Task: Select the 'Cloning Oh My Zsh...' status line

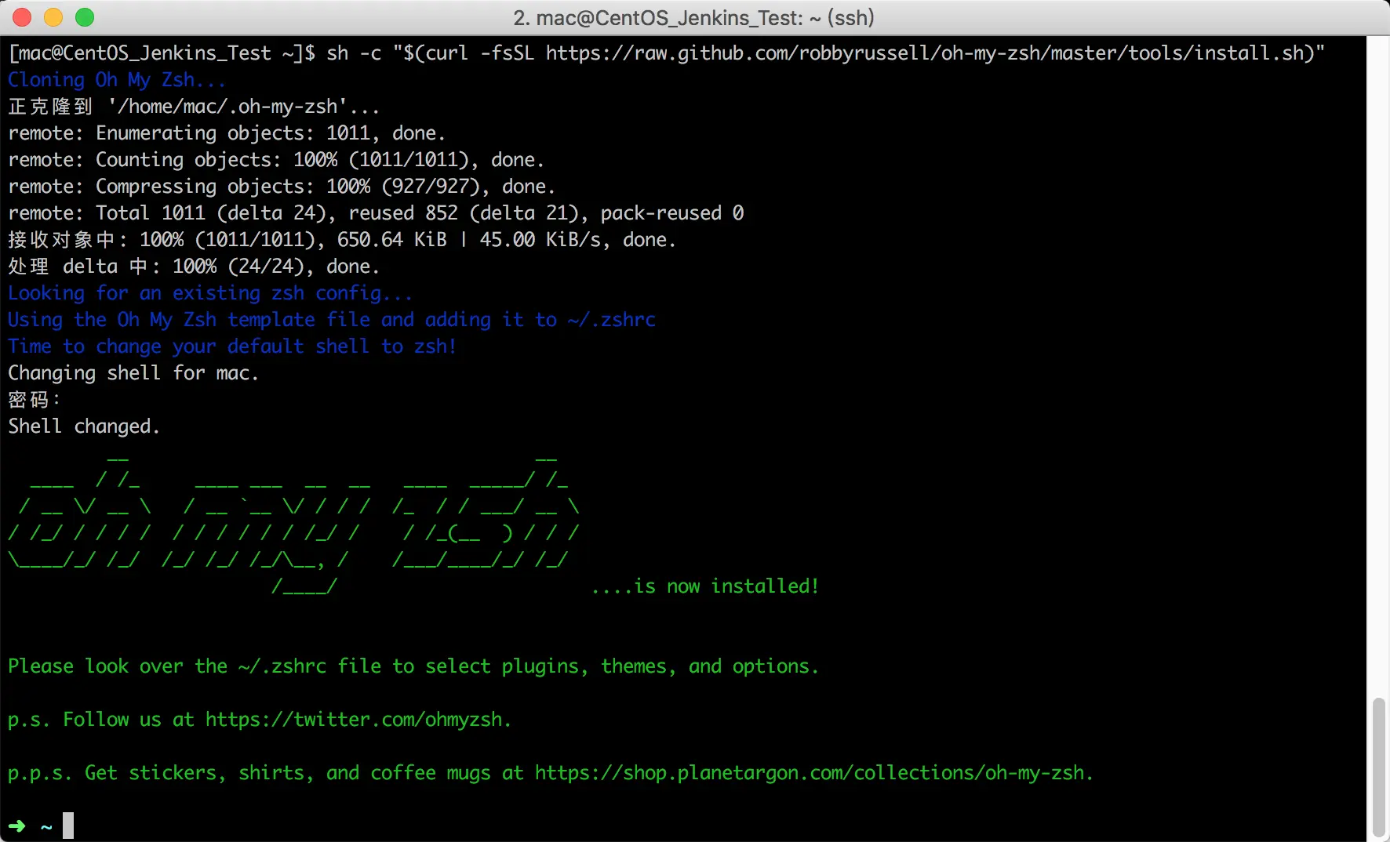Action: coord(116,79)
